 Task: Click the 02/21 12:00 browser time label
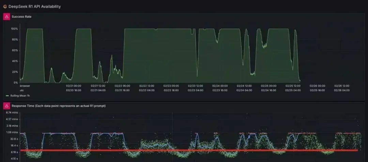[98, 86]
